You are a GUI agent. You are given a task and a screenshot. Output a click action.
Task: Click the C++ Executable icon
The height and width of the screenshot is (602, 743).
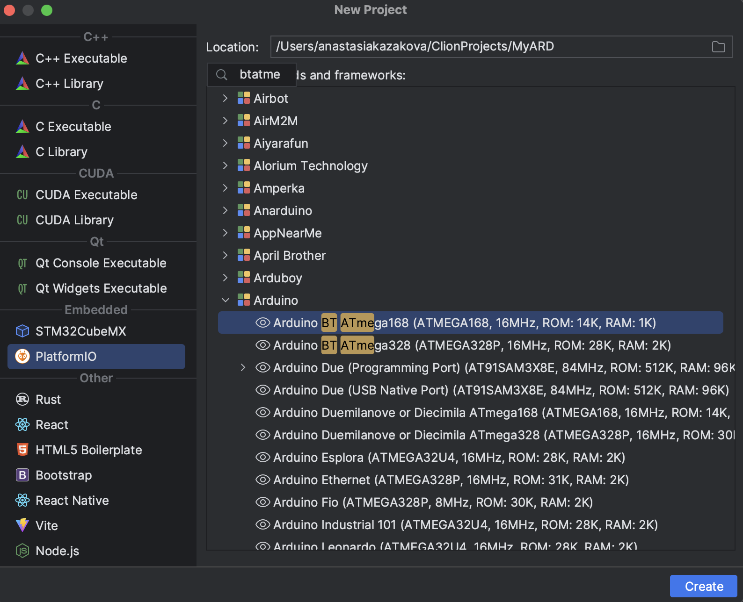coord(22,58)
